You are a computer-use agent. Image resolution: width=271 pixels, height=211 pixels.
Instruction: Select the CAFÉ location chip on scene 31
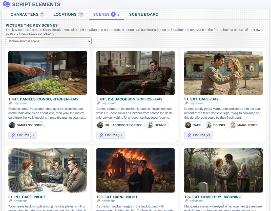tap(194, 125)
